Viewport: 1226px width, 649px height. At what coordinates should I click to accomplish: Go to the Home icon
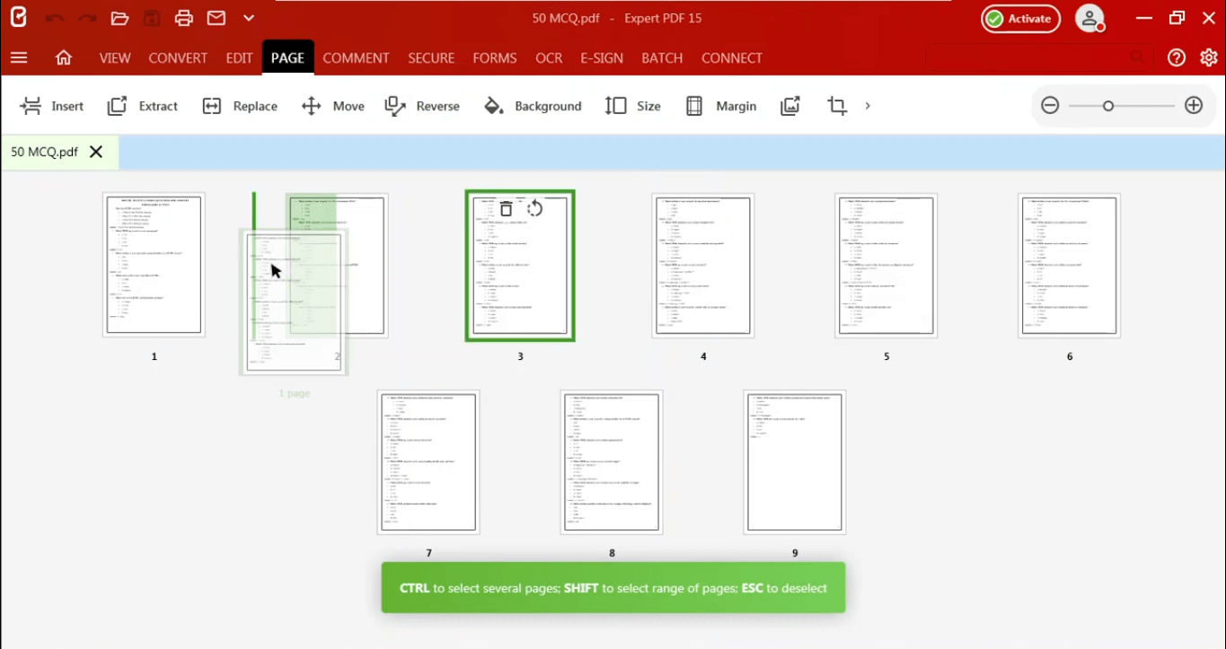[64, 57]
